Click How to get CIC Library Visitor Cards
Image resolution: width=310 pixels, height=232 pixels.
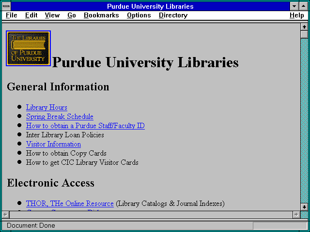click(82, 162)
